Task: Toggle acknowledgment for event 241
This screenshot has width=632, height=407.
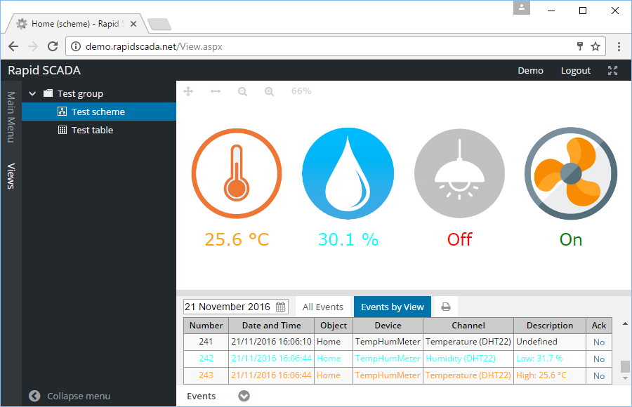Action: click(x=598, y=342)
